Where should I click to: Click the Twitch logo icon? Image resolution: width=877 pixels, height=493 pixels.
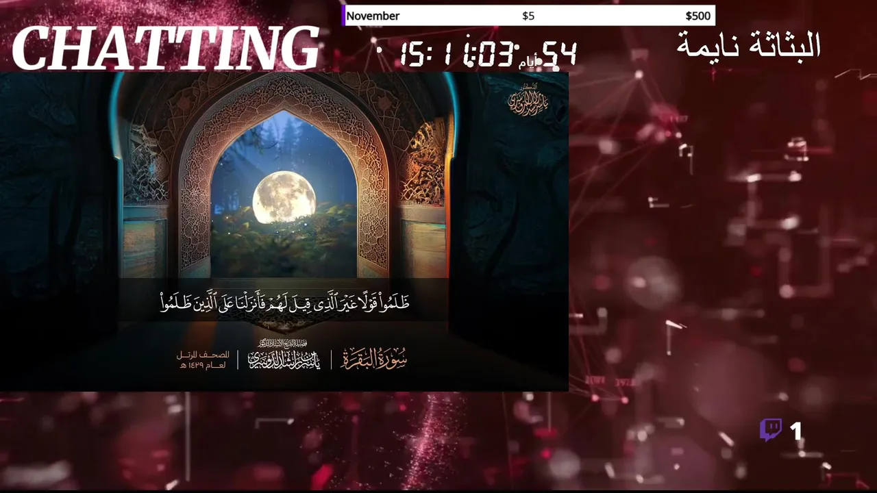771,431
